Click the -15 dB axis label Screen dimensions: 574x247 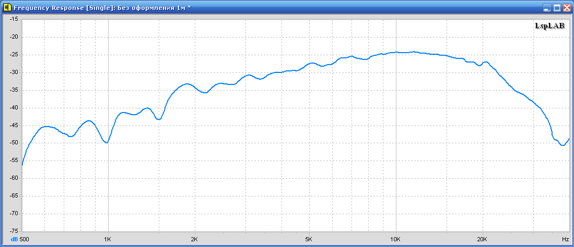13,19
